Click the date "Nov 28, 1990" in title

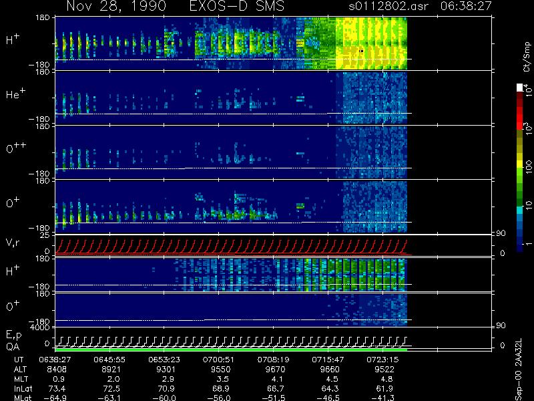[x=116, y=6]
